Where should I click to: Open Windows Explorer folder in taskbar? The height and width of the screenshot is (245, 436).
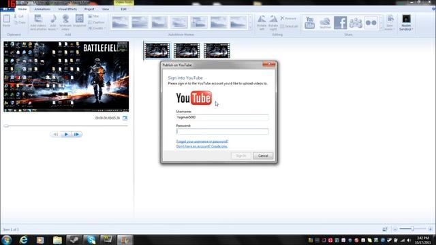point(57,240)
